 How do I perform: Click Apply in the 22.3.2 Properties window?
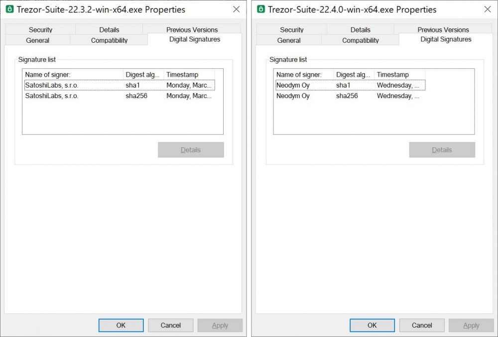tap(220, 325)
